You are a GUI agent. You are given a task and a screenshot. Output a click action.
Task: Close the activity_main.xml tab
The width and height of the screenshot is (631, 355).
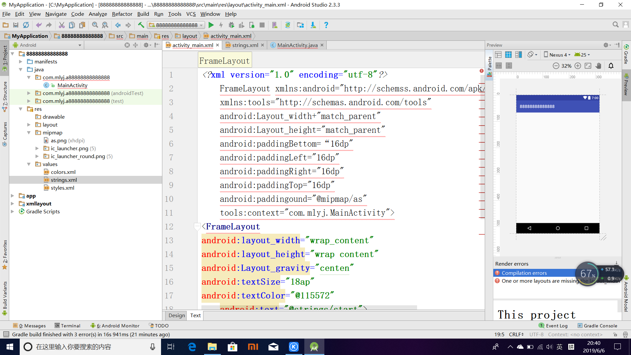pos(218,45)
